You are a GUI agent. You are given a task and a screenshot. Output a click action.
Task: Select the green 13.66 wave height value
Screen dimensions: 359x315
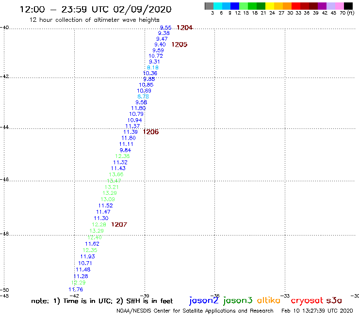(x=116, y=174)
